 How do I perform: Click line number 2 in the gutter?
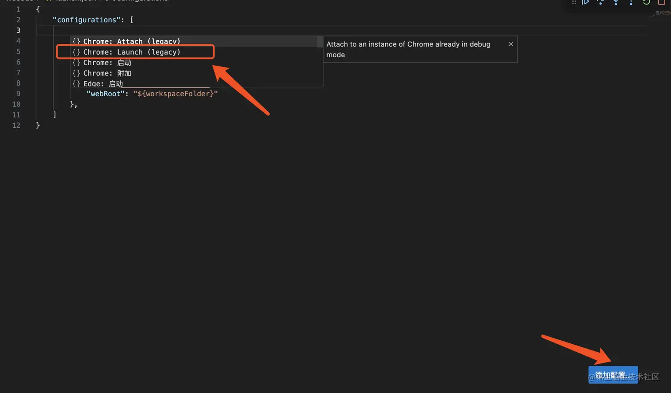tap(18, 20)
